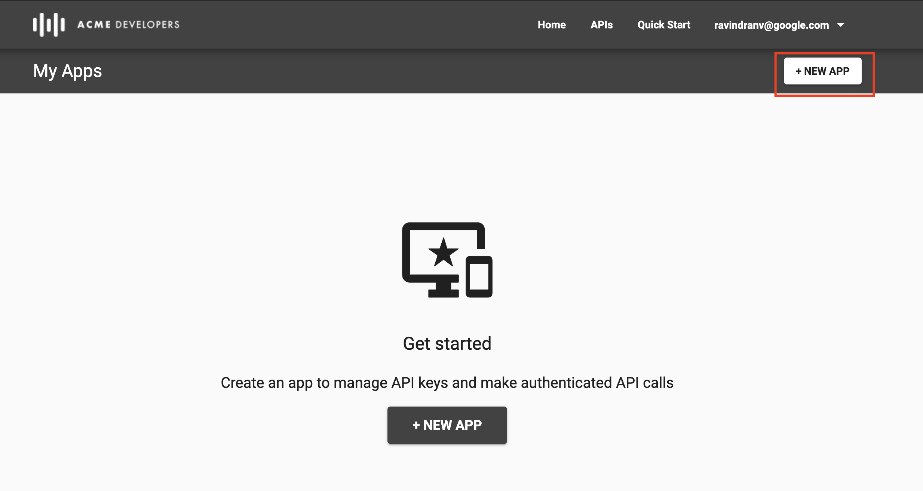Click the Get started heading

447,343
